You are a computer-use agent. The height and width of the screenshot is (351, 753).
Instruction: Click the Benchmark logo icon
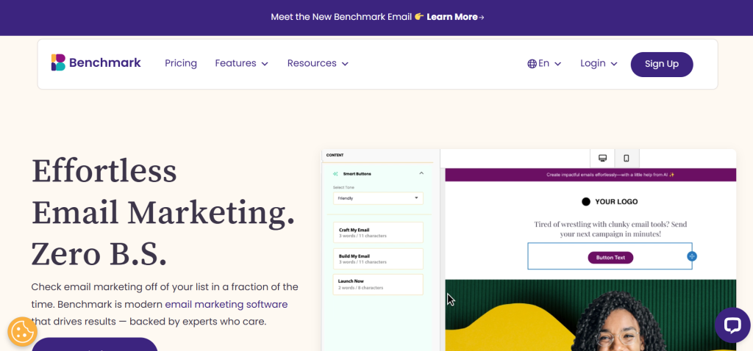(x=58, y=63)
